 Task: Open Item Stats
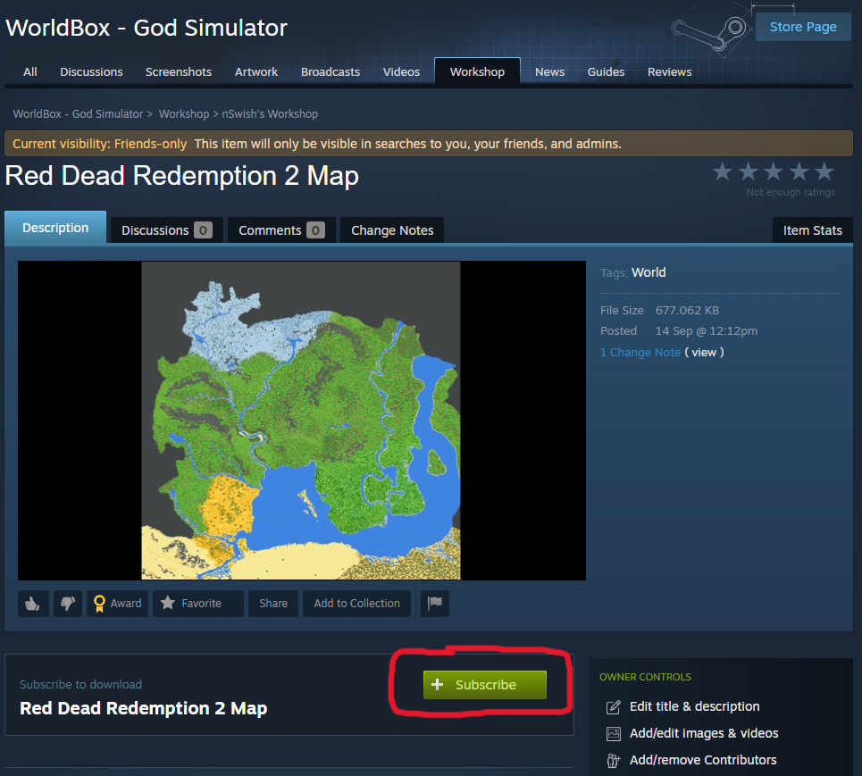pyautogui.click(x=813, y=230)
